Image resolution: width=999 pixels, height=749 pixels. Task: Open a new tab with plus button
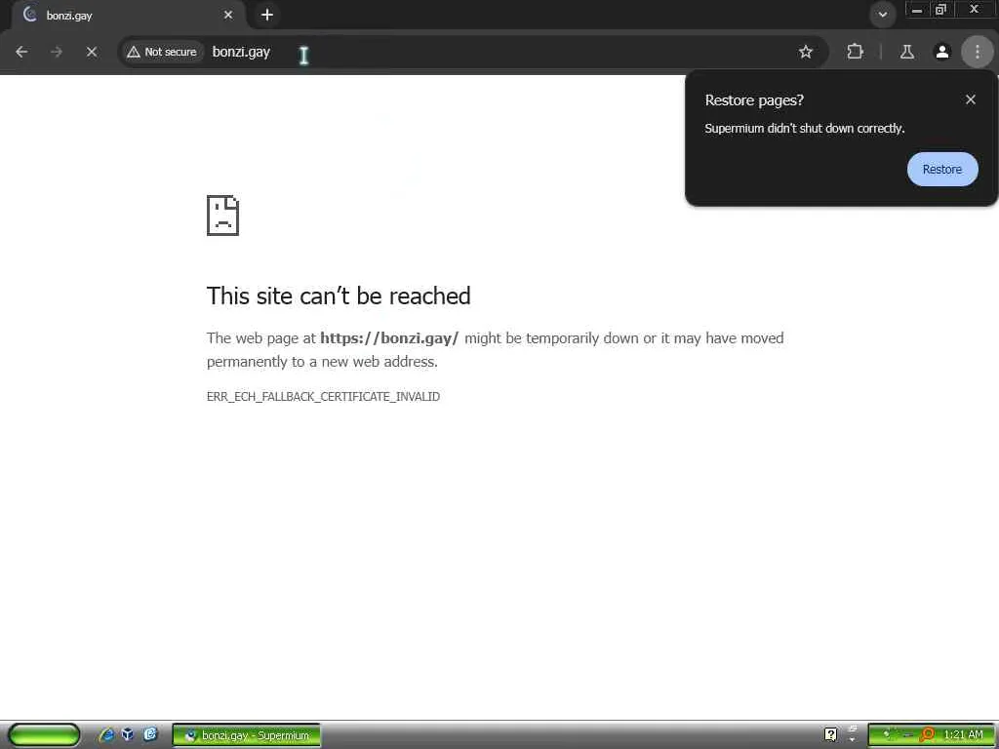tap(267, 15)
